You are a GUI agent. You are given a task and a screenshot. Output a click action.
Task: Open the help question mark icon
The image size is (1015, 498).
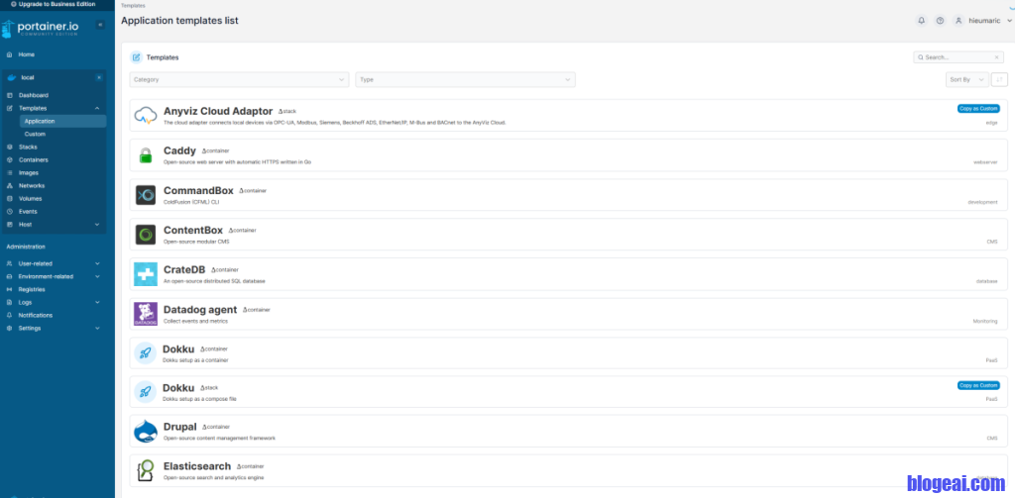(940, 20)
